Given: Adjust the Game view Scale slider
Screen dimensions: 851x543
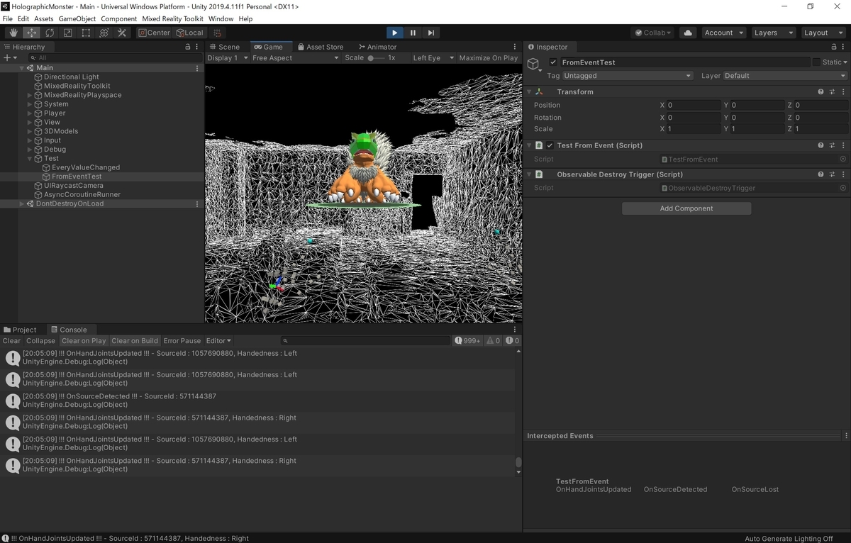Looking at the screenshot, I should tap(376, 58).
